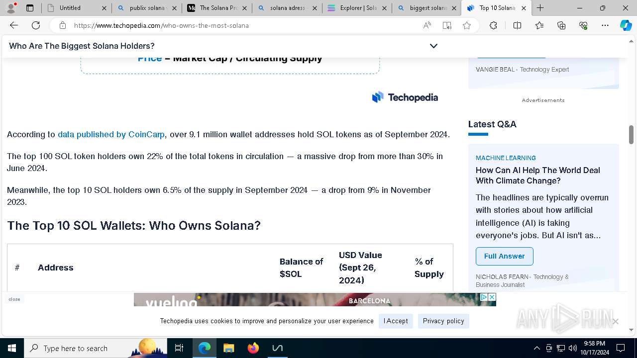The image size is (637, 358).
Task: Click NICHOLAS FEARN author name
Action: point(502,277)
